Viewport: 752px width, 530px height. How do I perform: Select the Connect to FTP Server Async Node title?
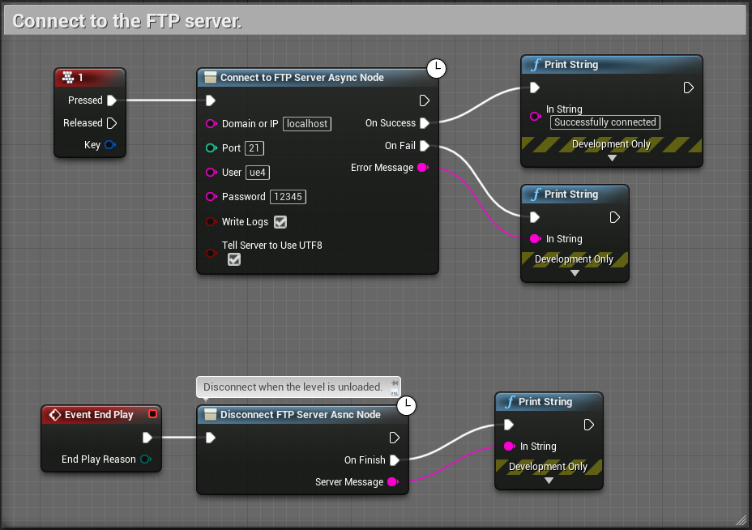pos(301,78)
